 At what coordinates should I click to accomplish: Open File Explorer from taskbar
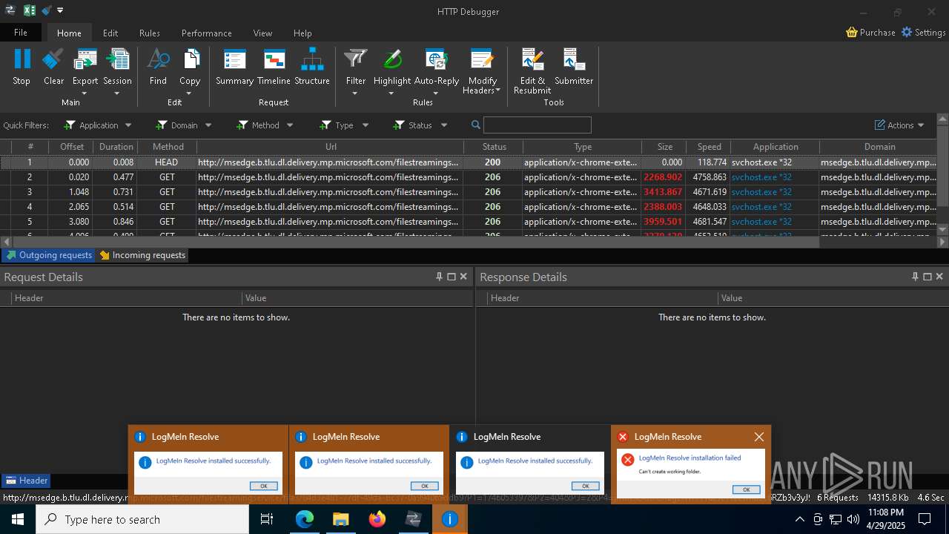click(x=341, y=519)
